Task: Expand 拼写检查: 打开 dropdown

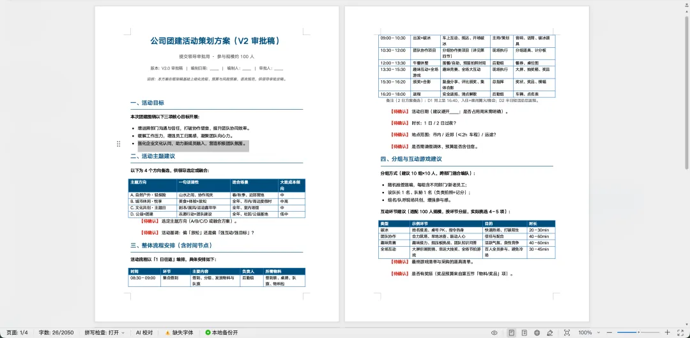Action: [104, 333]
